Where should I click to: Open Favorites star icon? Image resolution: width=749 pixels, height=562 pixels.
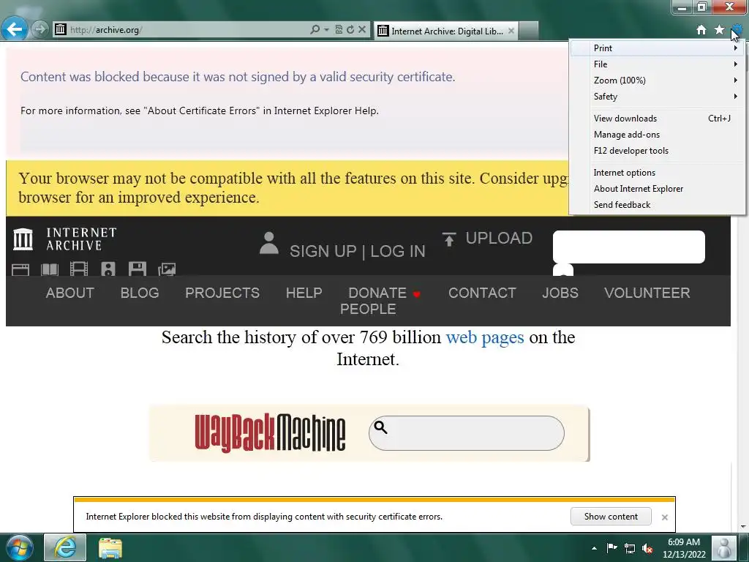[719, 30]
